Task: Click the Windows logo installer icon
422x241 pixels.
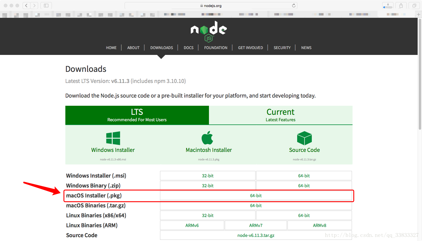Action: [113, 138]
